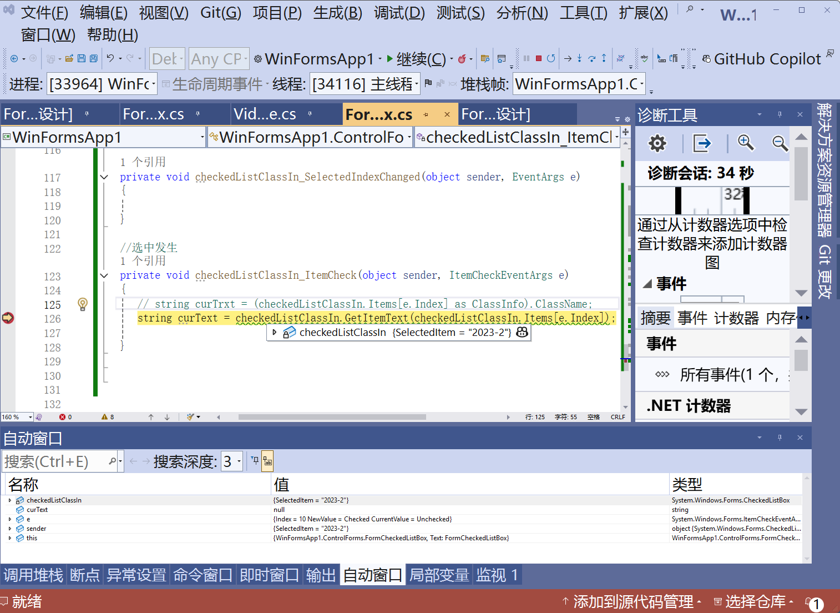Expand the checkedListClassIn row in Autos
The image size is (840, 613).
pos(10,500)
